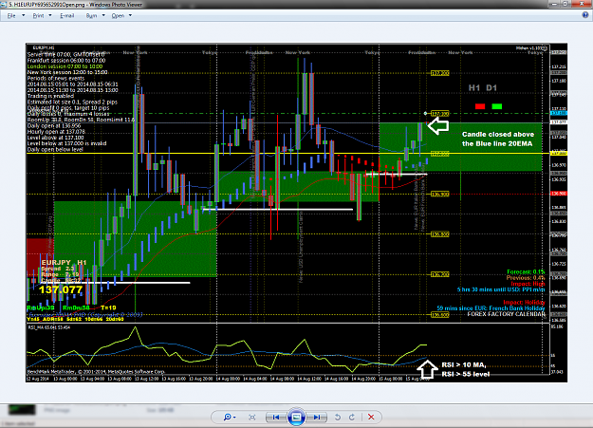This screenshot has width=593, height=428.
Task: Show the image at actual size
Action: click(x=251, y=417)
